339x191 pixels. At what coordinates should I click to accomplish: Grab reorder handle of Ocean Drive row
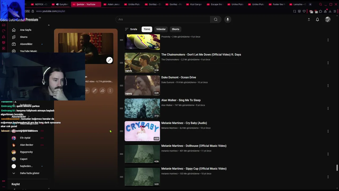pos(121,86)
